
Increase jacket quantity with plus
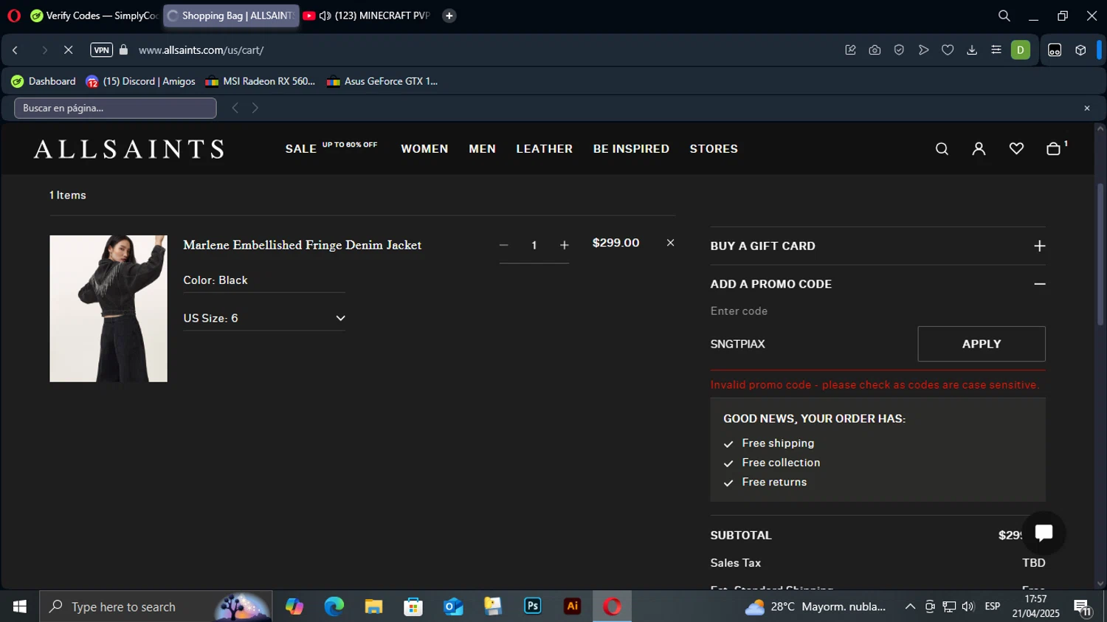click(565, 245)
